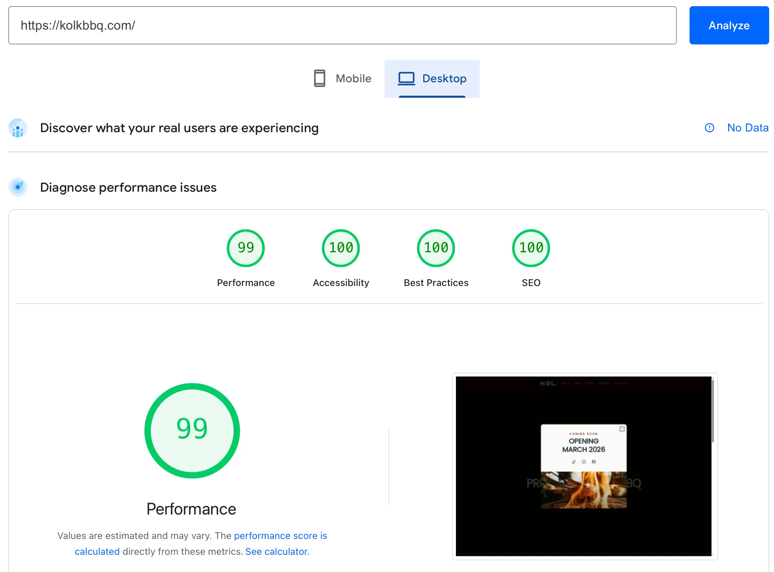Click the No Data link

point(748,128)
